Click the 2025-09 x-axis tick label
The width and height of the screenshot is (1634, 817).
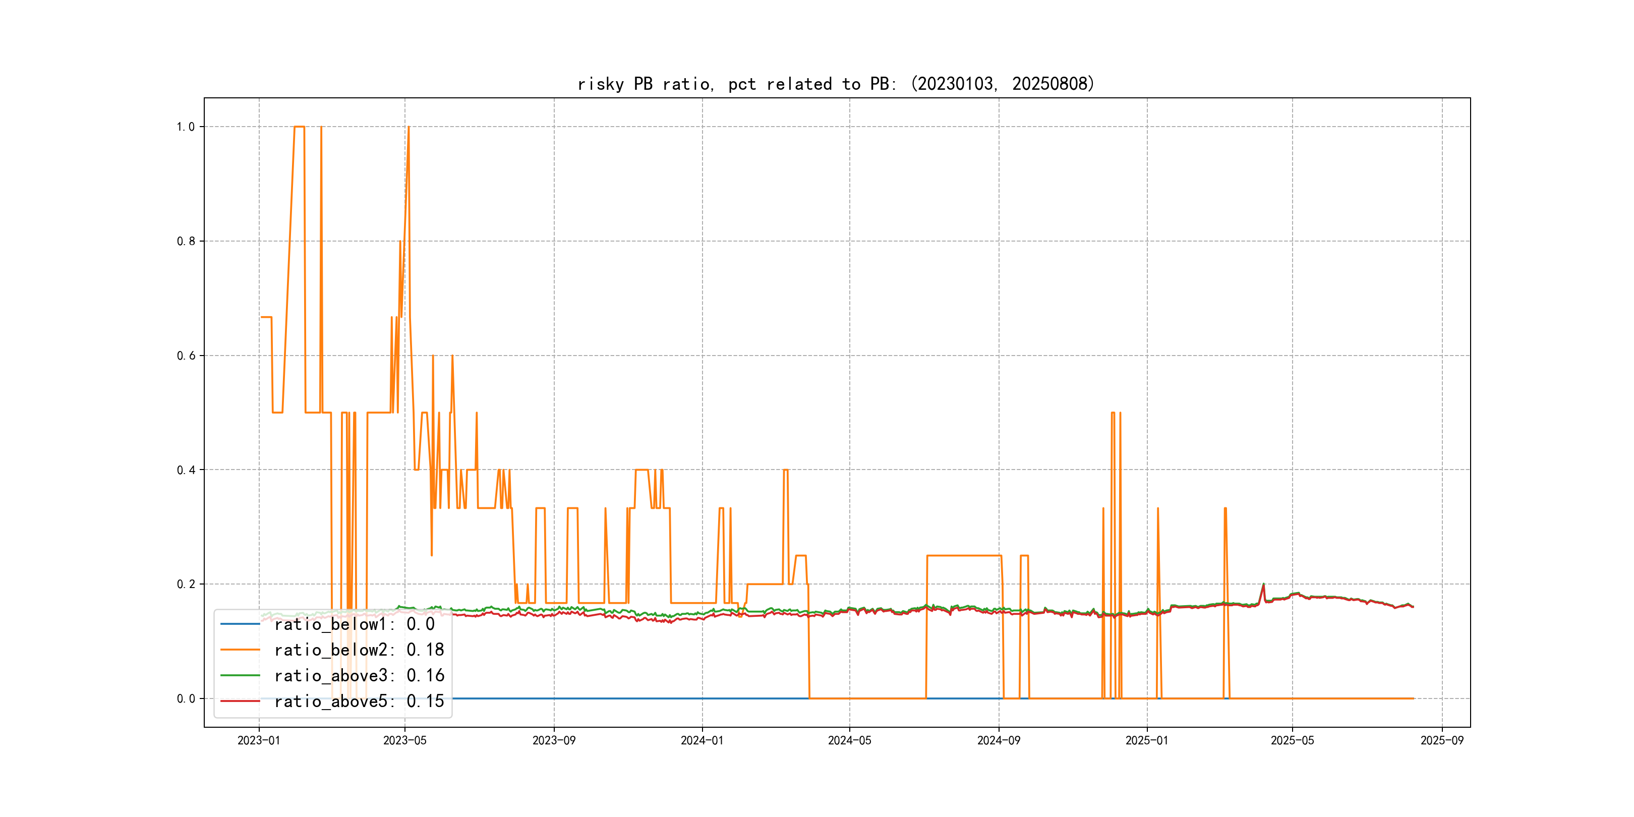1442,741
